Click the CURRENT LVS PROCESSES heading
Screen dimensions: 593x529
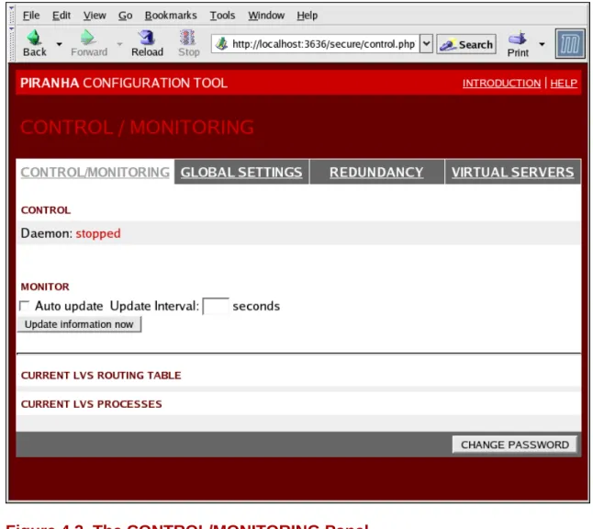tap(91, 404)
